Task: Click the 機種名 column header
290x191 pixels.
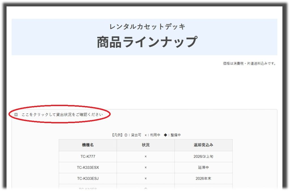Action: pos(88,145)
